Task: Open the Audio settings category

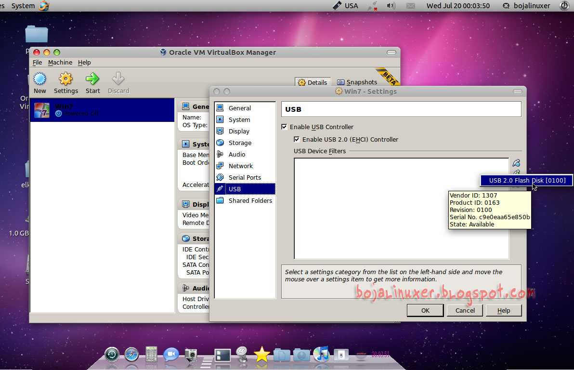Action: (245, 155)
